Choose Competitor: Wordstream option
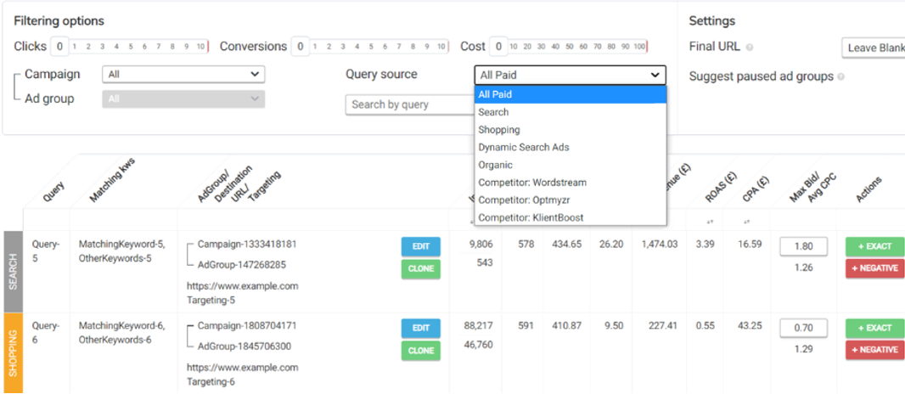This screenshot has width=905, height=394. 531,183
